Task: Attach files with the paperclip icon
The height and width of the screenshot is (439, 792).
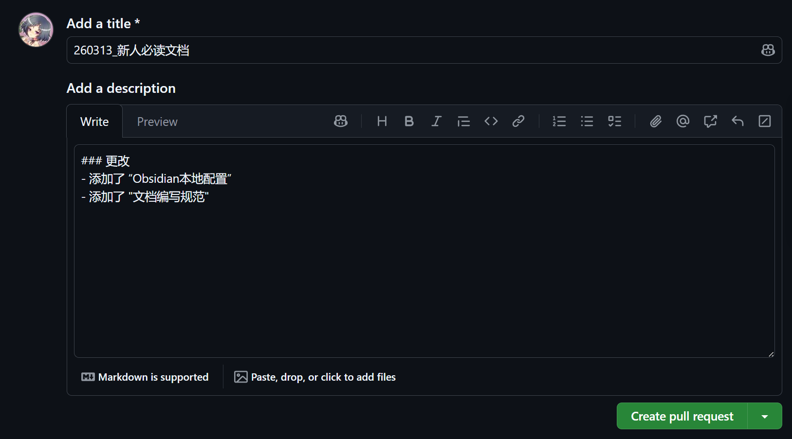Action: 656,121
